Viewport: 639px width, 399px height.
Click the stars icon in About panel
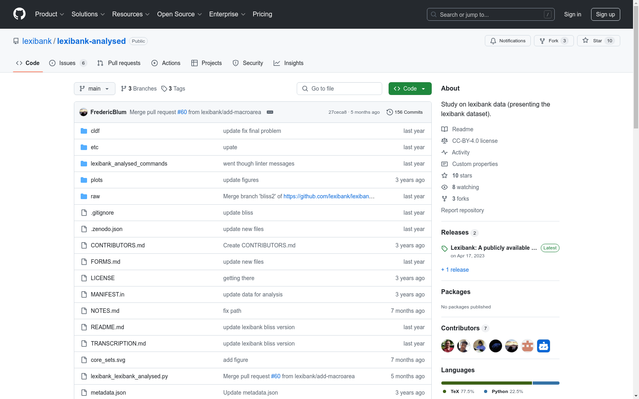[445, 176]
